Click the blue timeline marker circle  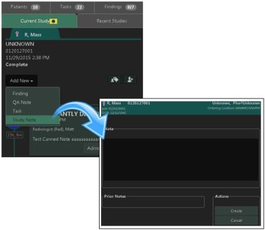pos(14,127)
